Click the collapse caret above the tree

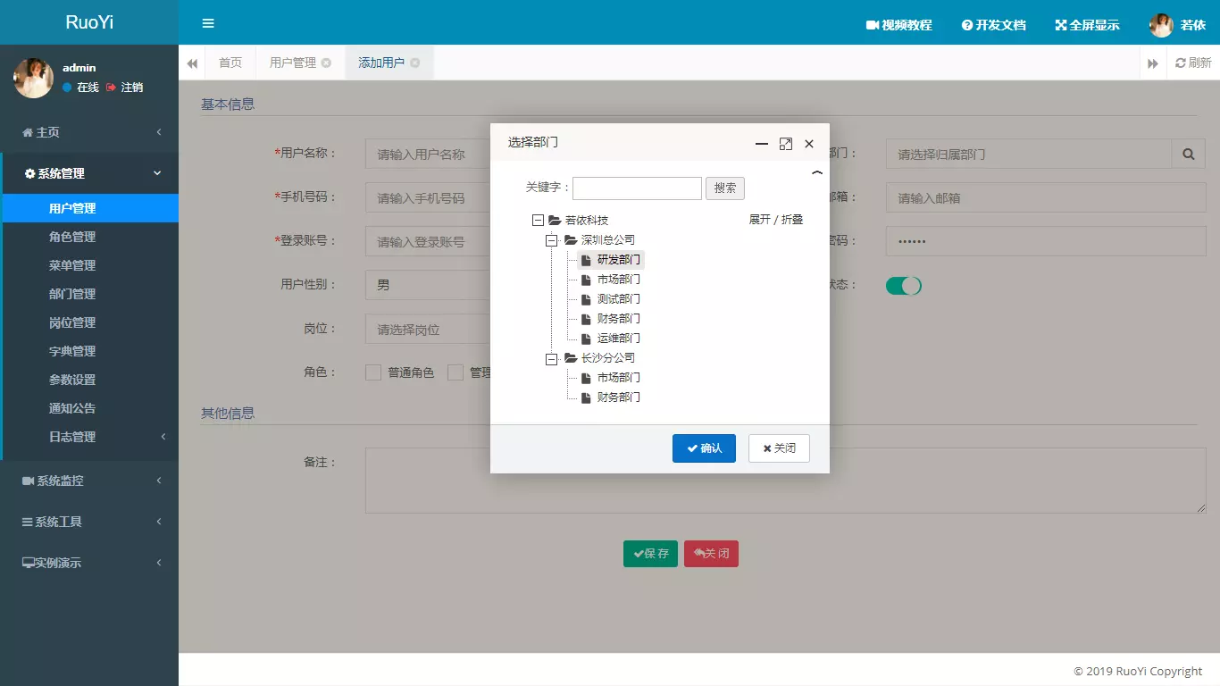[x=816, y=172]
